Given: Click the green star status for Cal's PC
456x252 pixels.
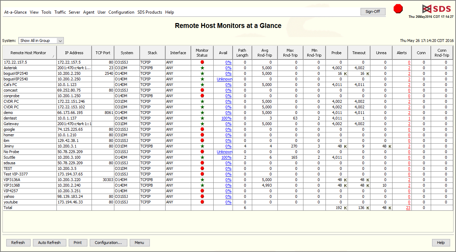Looking at the screenshot, I should pyautogui.click(x=202, y=85).
